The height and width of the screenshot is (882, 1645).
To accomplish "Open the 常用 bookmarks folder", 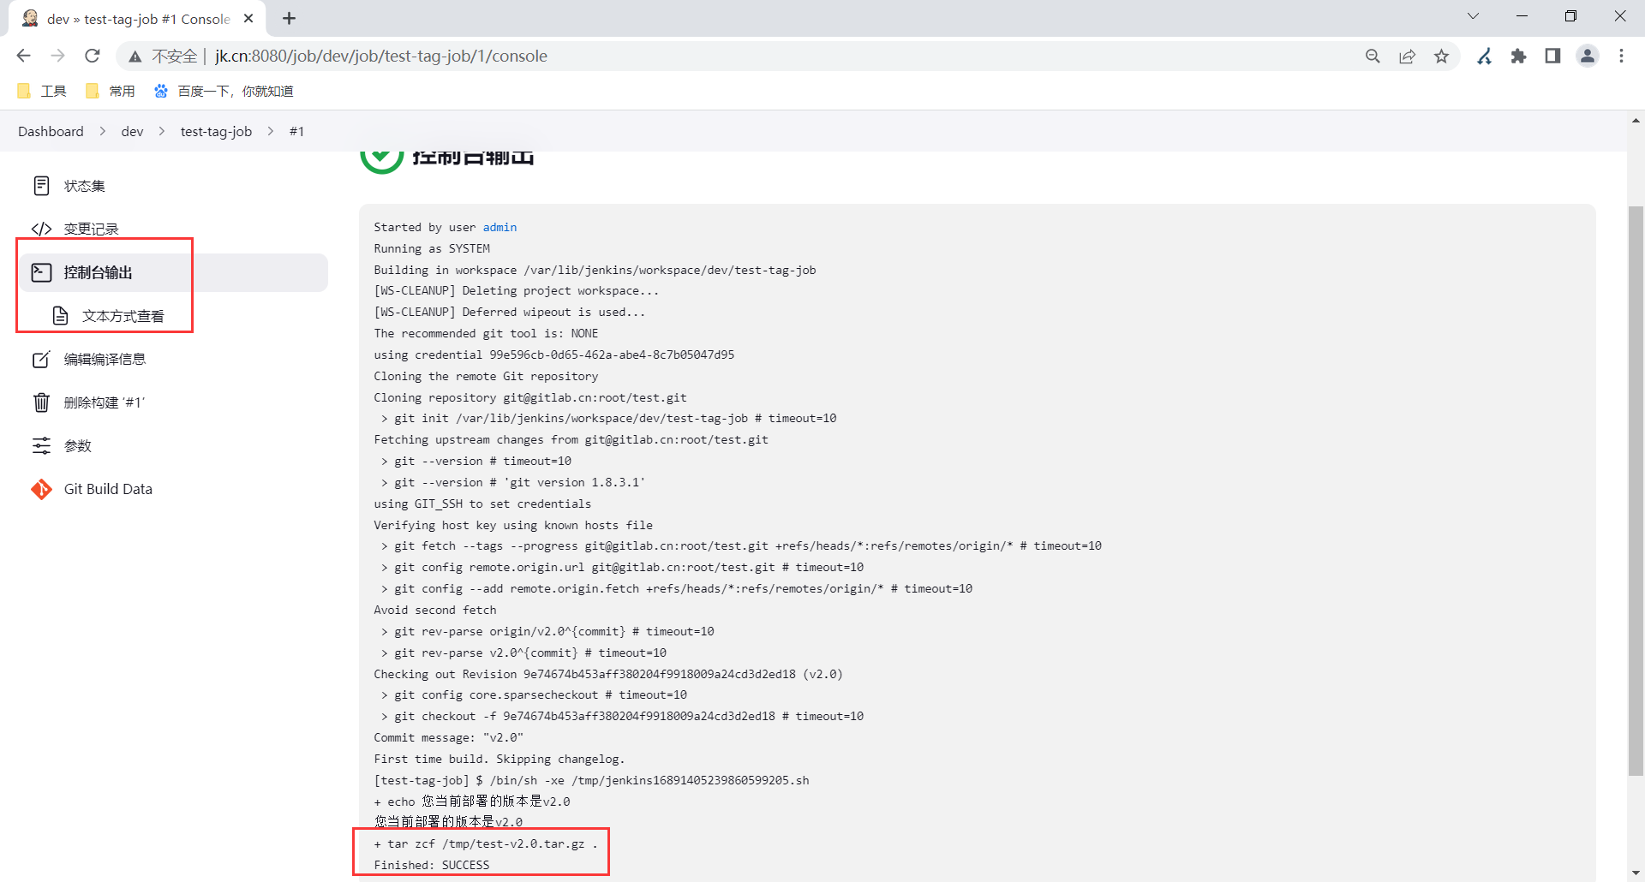I will (x=111, y=91).
